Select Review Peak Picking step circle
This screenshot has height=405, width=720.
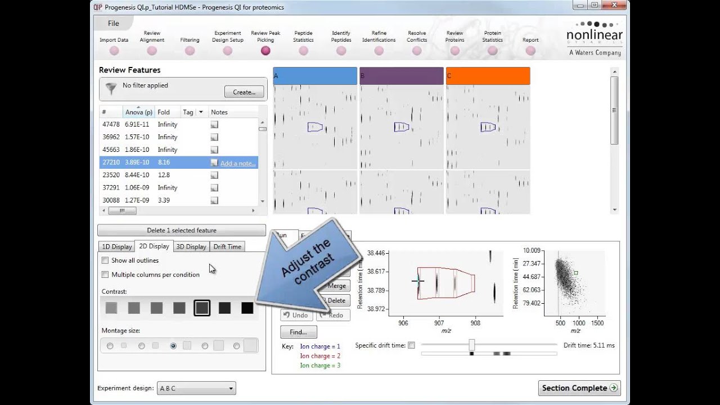pos(265,51)
